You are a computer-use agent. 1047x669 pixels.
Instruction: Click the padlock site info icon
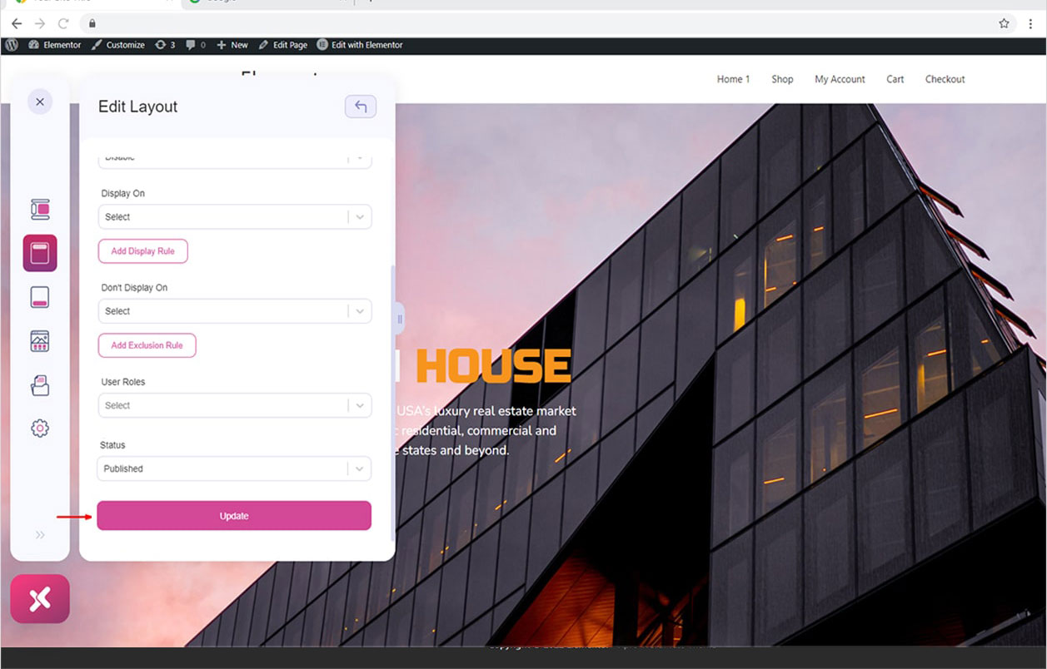pos(92,23)
